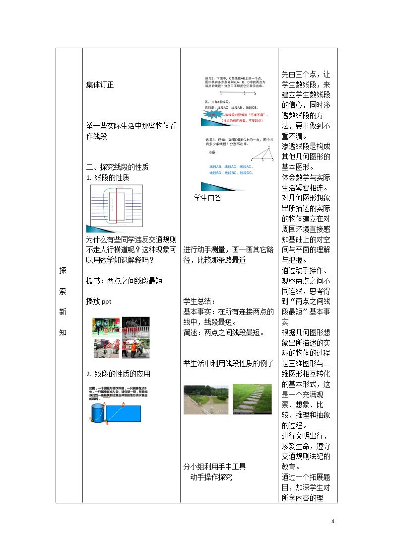Screen dimensions: 394x558
Task: Click the 学生总结 line
Action: pos(199,302)
